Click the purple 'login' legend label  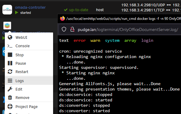(x=147, y=40)
